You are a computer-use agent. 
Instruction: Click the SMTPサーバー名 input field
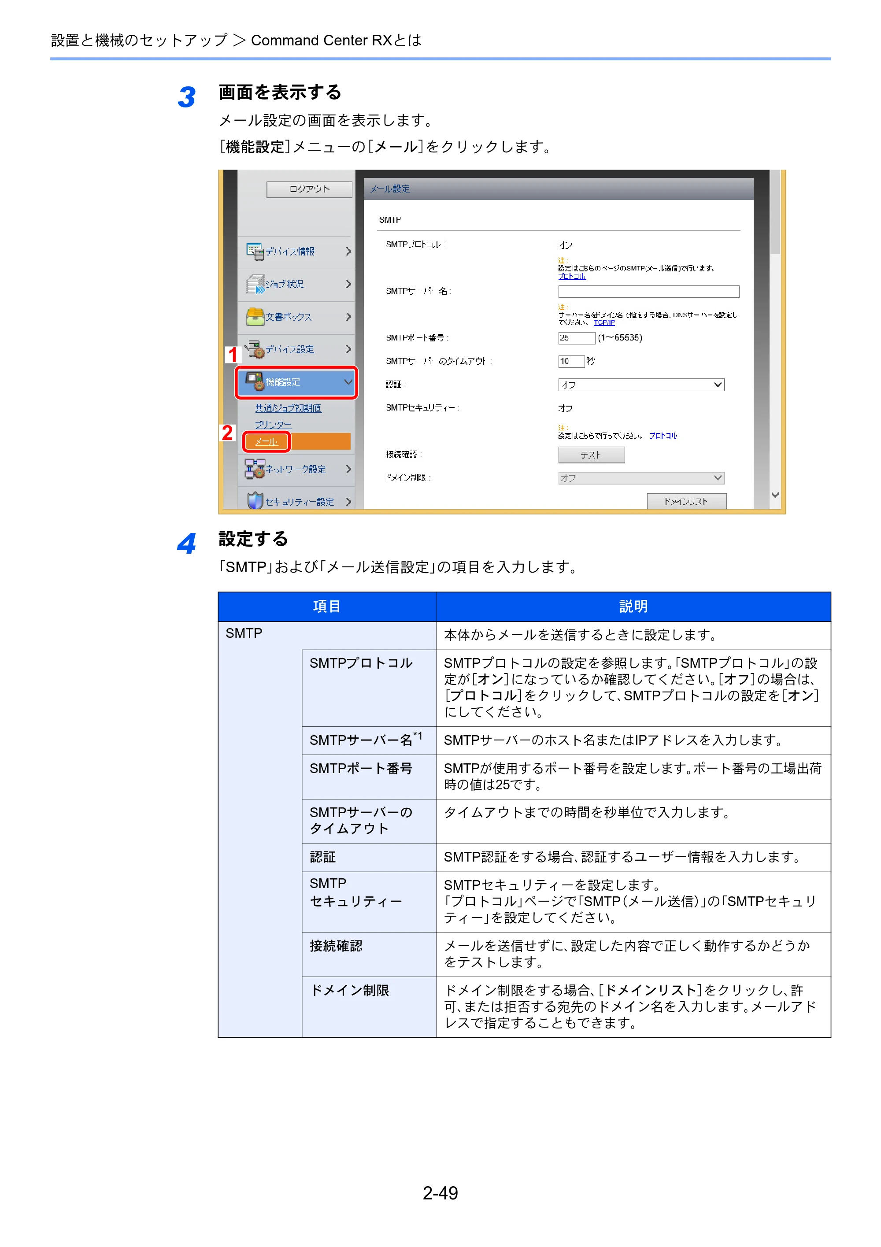pos(648,292)
